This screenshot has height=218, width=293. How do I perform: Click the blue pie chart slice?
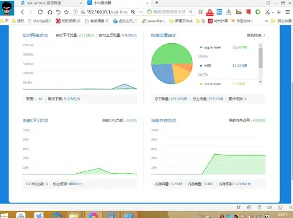click(163, 74)
